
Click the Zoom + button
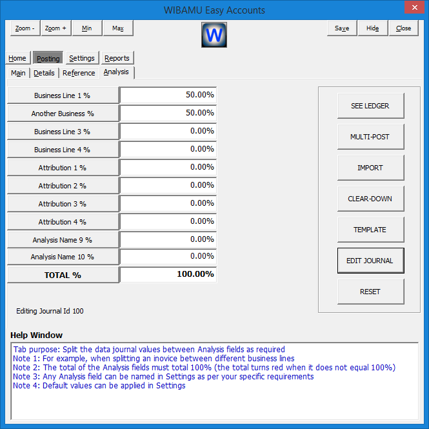coord(56,28)
